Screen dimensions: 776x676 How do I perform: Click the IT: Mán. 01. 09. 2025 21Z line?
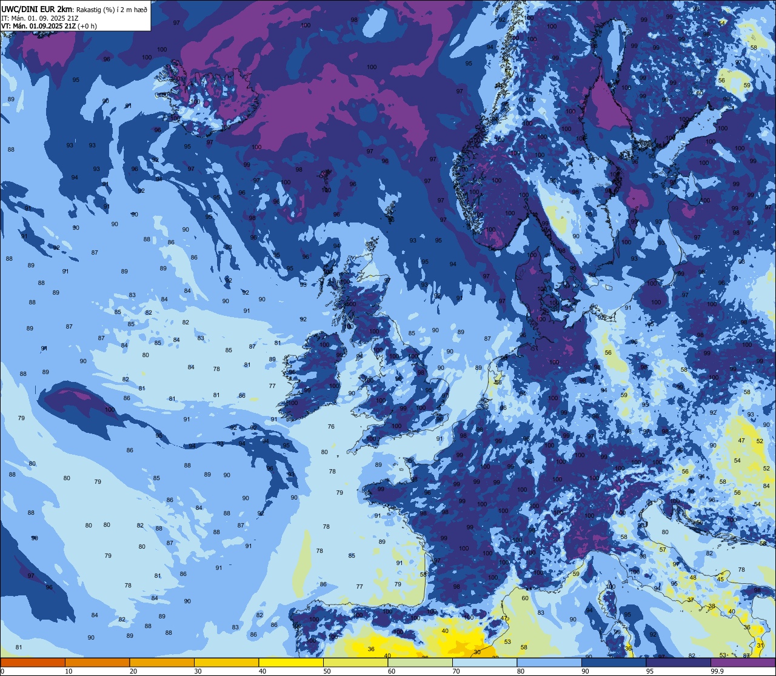pos(39,18)
